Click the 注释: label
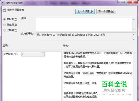The height and width of the screenshot is (101, 139). click(x=24, y=18)
